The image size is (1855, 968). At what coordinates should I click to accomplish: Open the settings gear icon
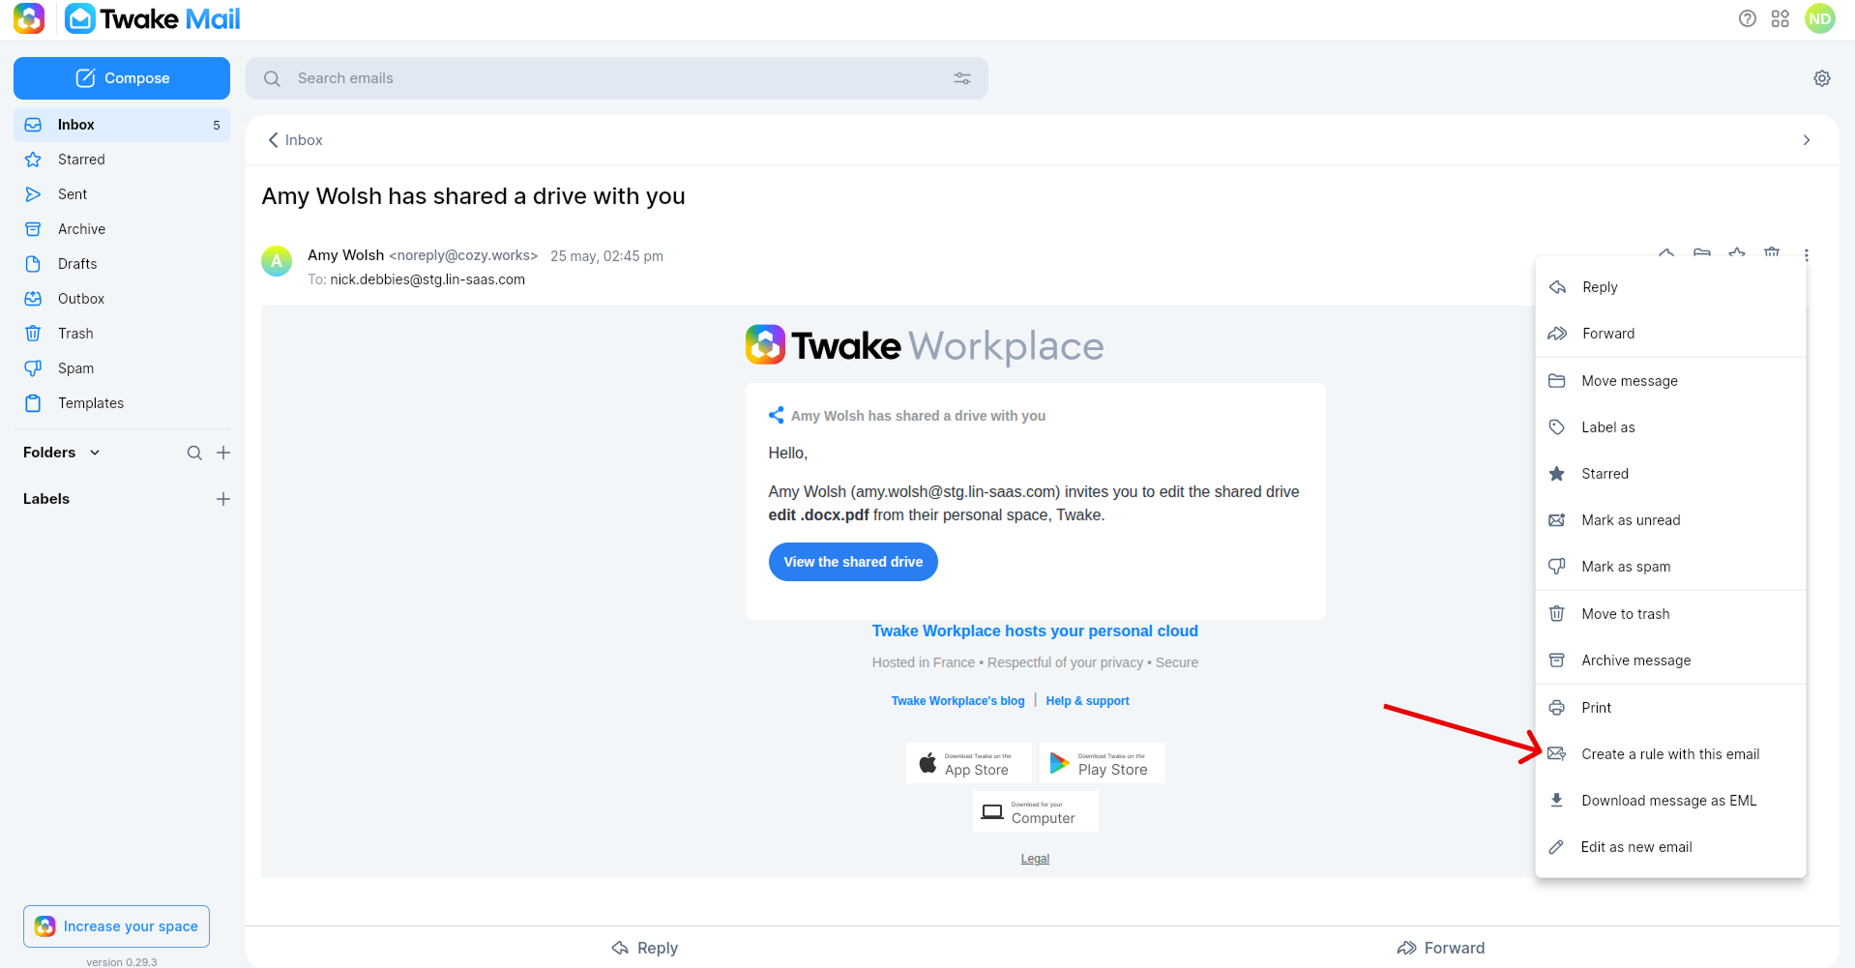click(x=1822, y=78)
